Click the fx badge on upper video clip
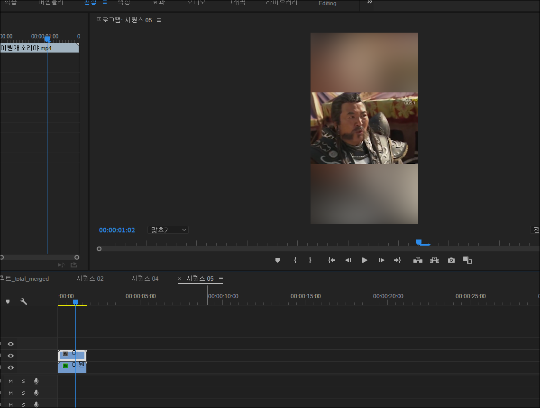 coord(65,354)
